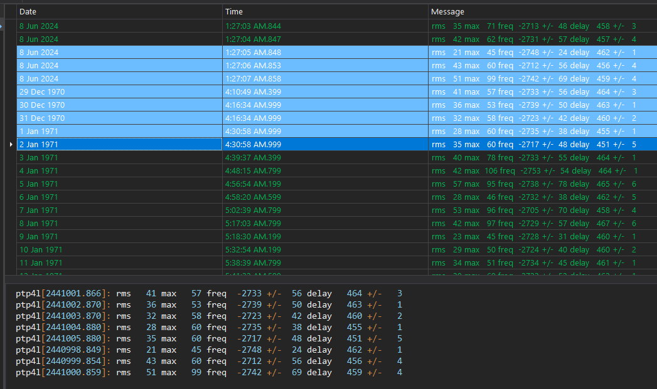Click message with rms 57 max 95
Screen dimensions: 657x389
tap(543, 184)
